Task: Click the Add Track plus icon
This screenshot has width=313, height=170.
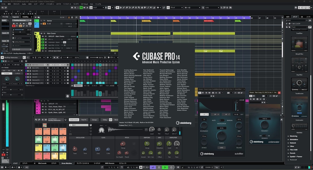Action: coord(36,17)
